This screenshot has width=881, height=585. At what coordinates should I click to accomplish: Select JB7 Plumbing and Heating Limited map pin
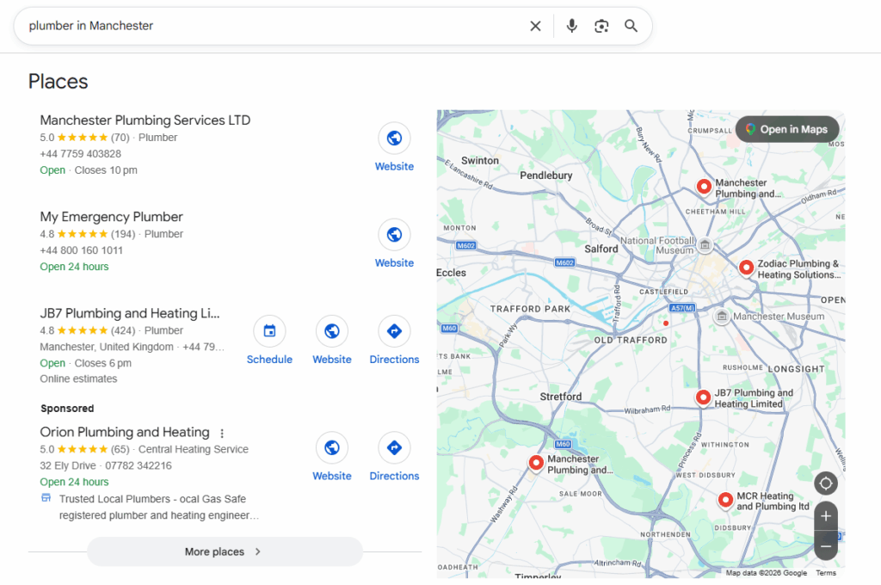click(x=703, y=397)
